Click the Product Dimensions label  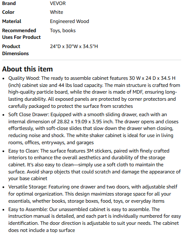[15, 50]
